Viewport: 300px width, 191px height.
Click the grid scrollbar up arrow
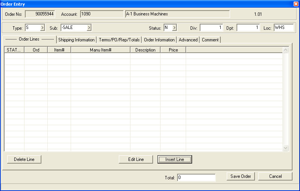[285, 50]
